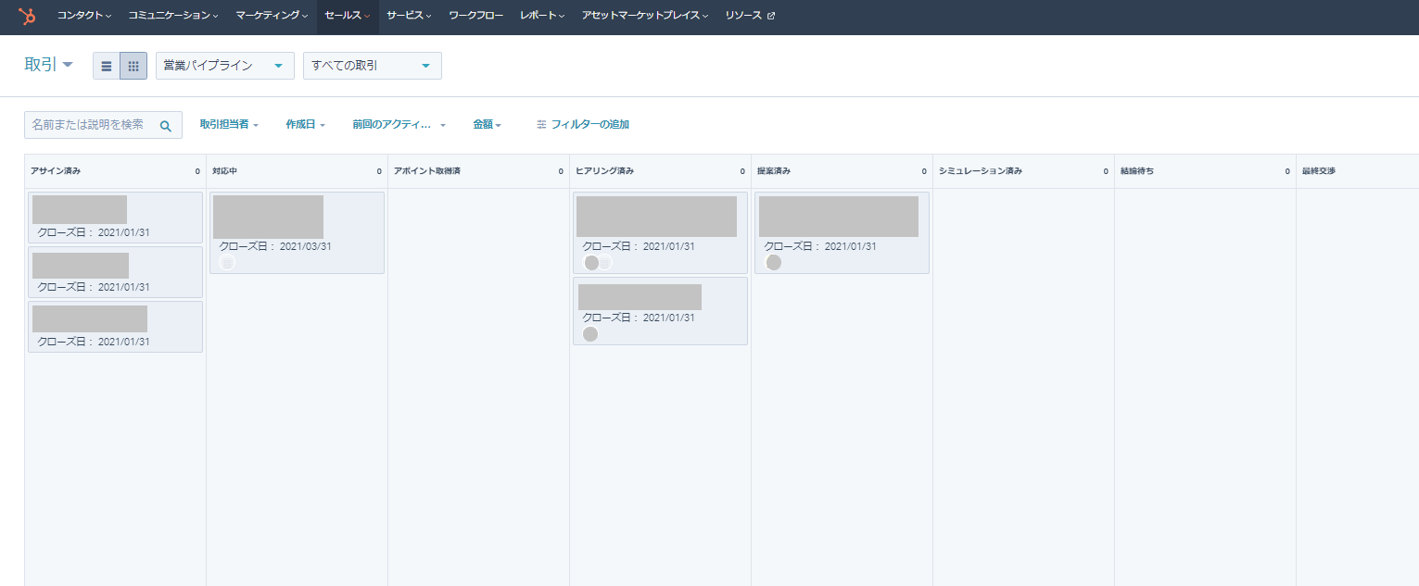Click the アポイント取得済 column header

[478, 171]
